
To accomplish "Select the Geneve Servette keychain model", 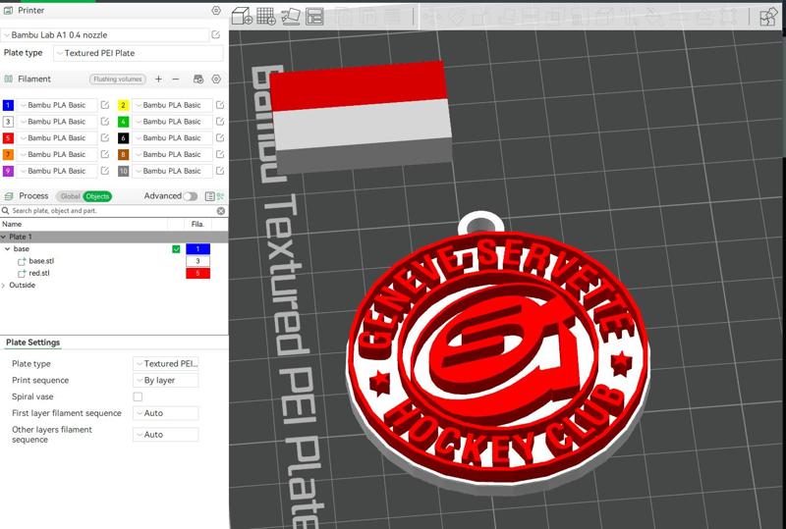I will pos(498,353).
